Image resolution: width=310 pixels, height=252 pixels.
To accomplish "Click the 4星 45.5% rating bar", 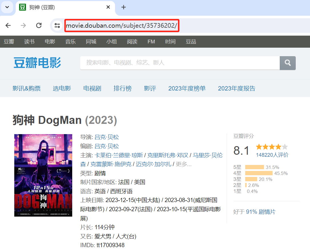I will click(x=259, y=173).
